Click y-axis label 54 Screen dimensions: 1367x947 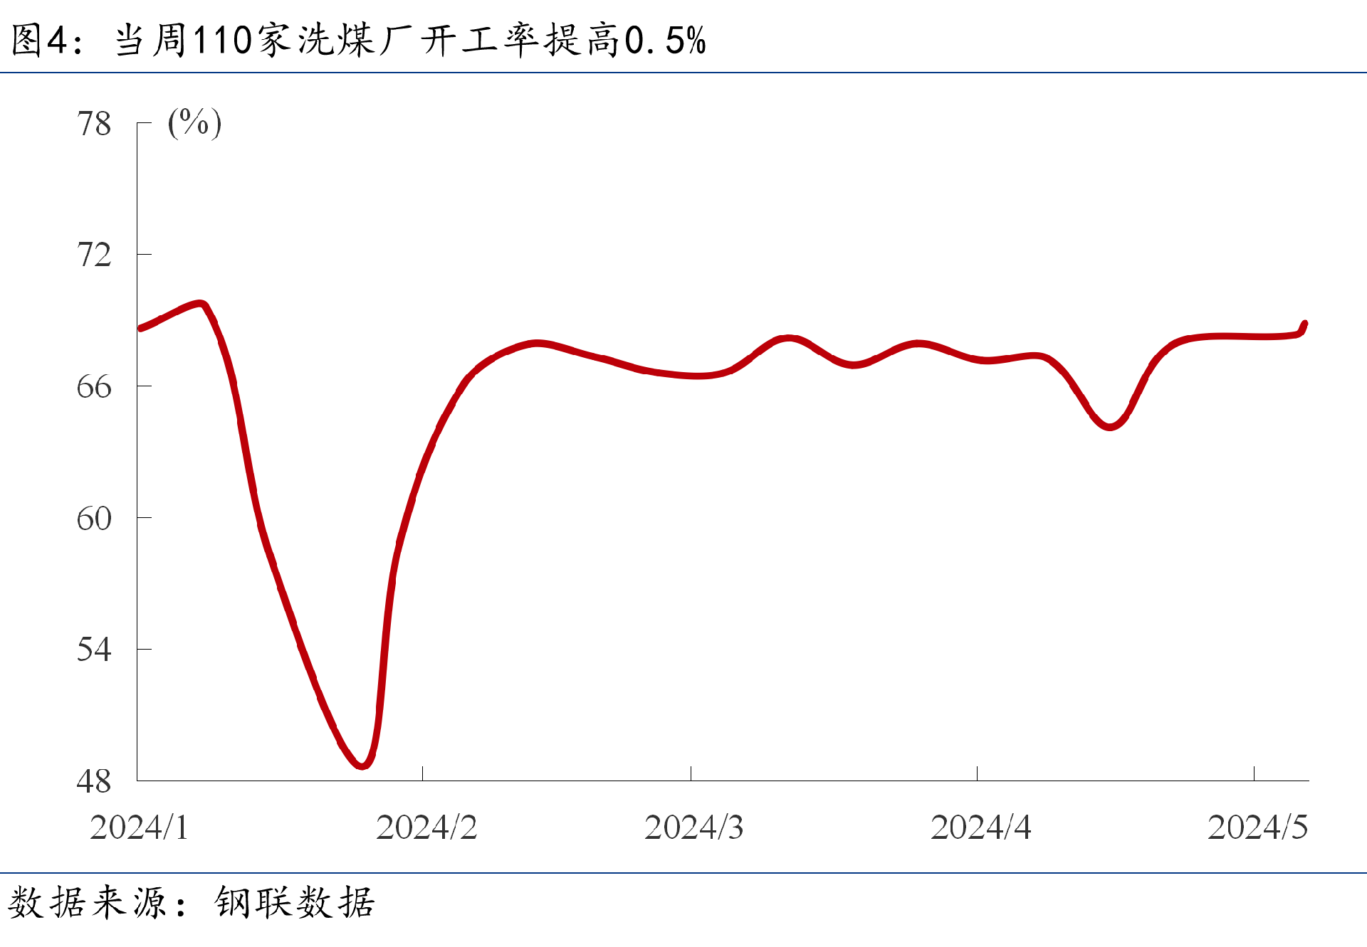94,649
